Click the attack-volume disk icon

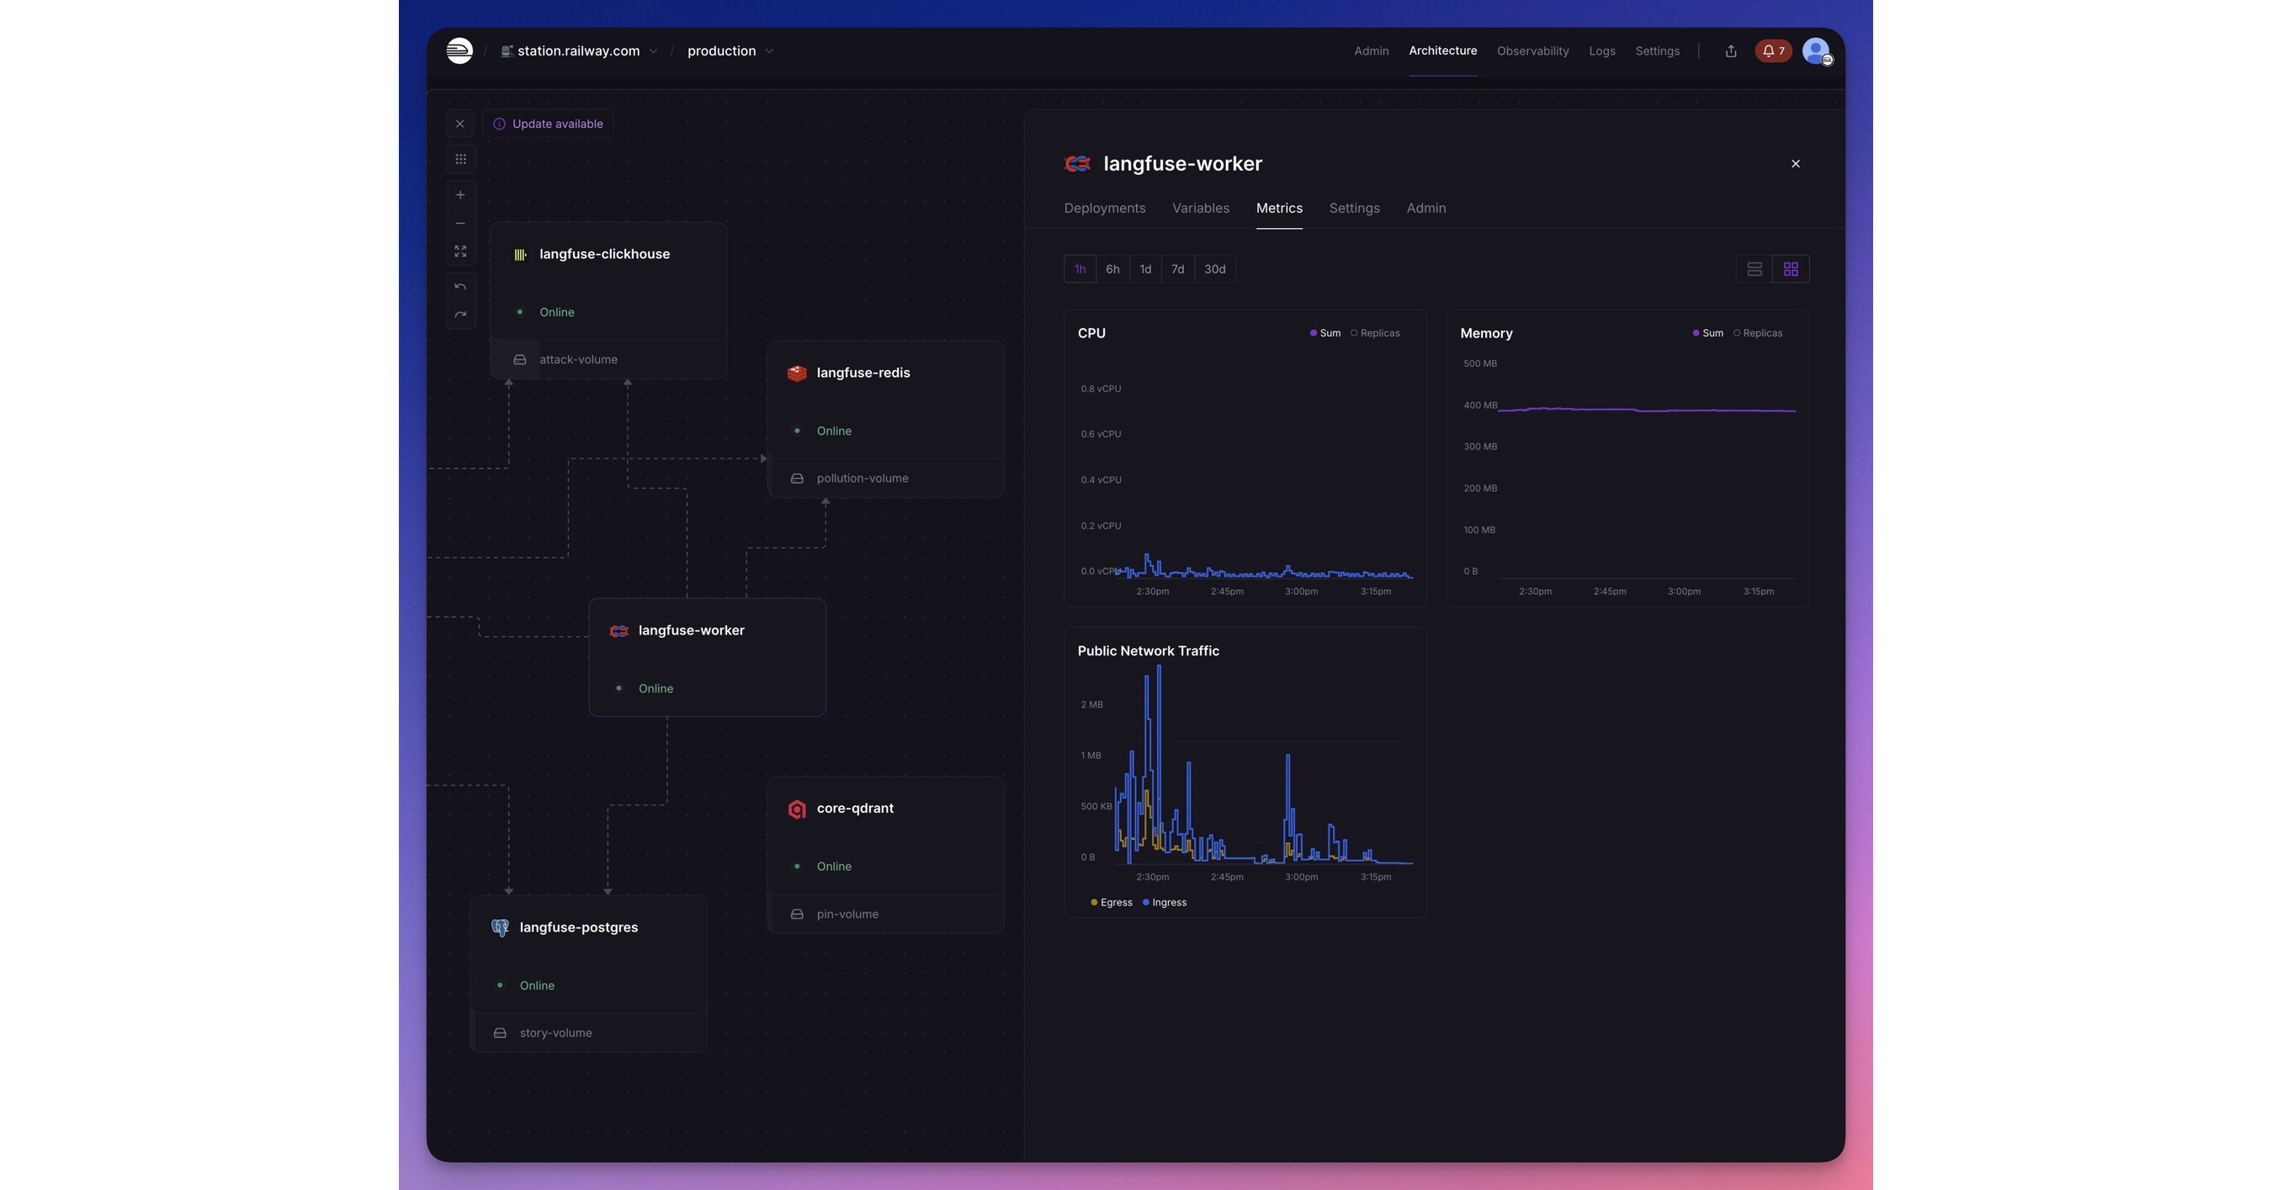[520, 360]
